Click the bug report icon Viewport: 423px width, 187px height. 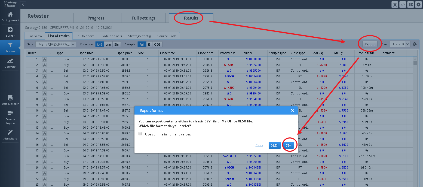point(394,4)
